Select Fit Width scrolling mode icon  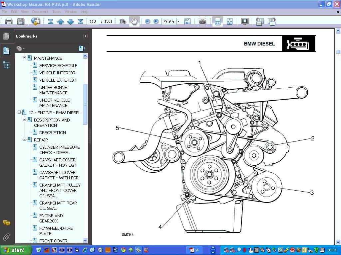point(217,21)
